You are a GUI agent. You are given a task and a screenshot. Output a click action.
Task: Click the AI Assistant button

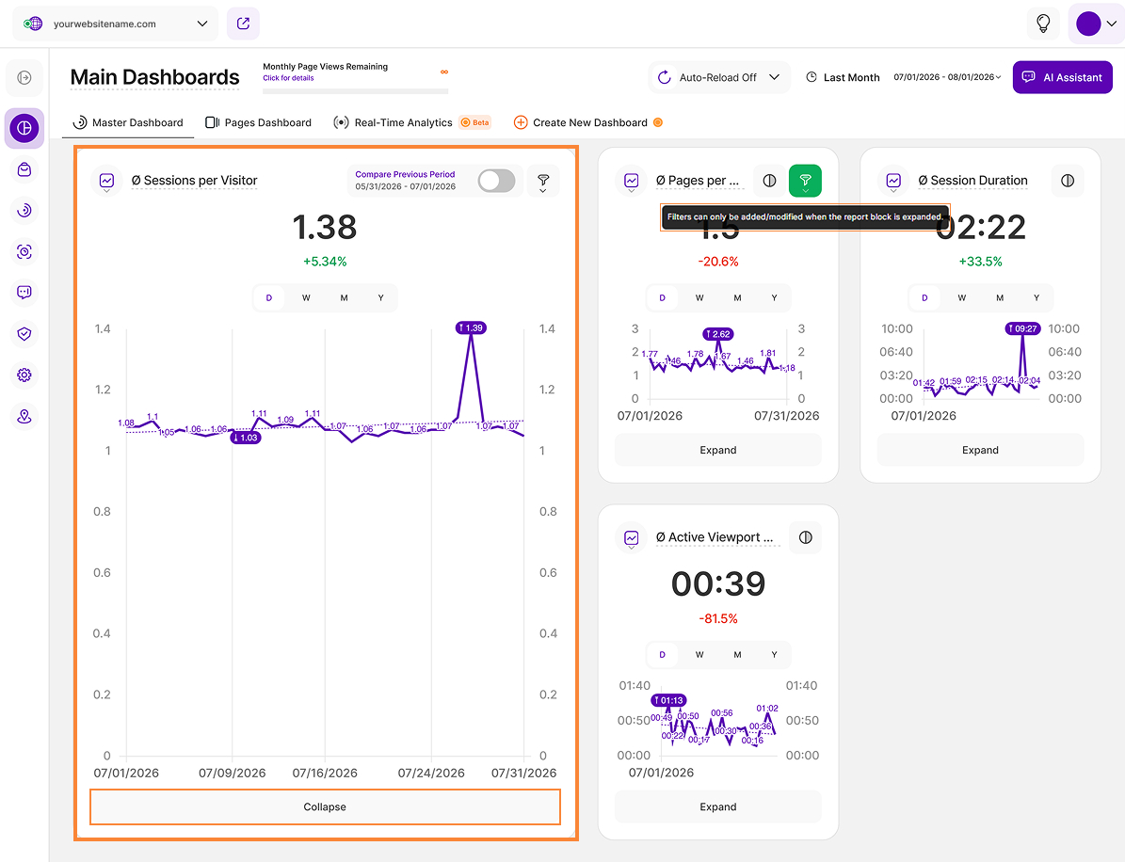pos(1063,77)
